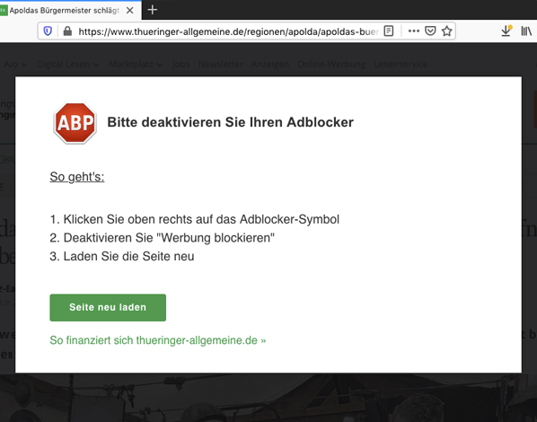This screenshot has height=422, width=537.
Task: Click step 1 Klicken Sie oben rechts text
Action: point(195,220)
